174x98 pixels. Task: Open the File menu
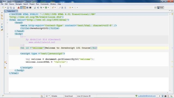point(2,4)
